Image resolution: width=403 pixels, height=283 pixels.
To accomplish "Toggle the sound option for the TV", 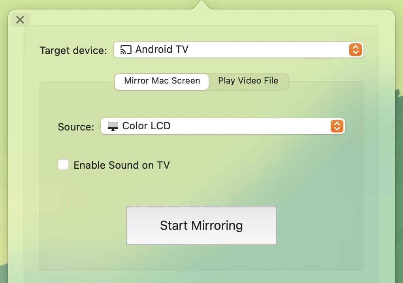I will pyautogui.click(x=63, y=165).
